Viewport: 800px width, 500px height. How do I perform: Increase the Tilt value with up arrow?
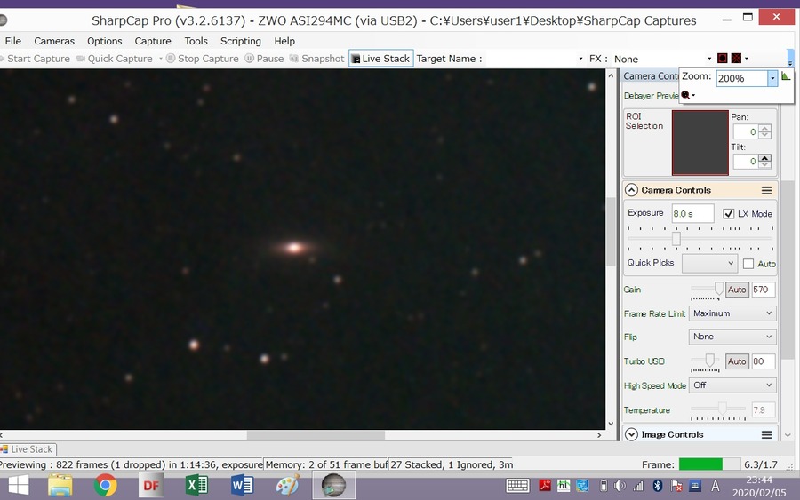point(764,158)
